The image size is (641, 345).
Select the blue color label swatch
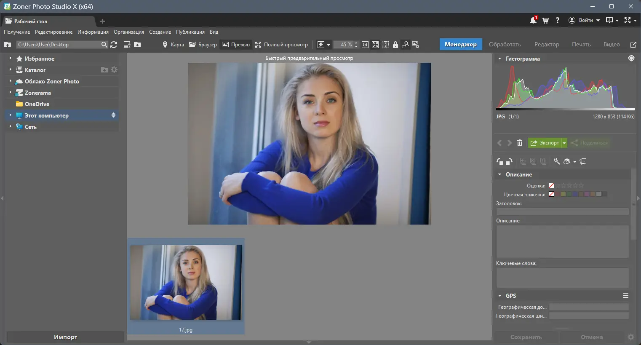(575, 194)
